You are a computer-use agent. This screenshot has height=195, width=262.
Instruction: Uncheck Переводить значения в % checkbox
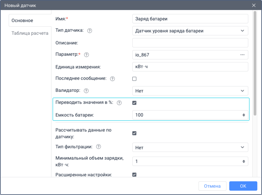click(134, 103)
